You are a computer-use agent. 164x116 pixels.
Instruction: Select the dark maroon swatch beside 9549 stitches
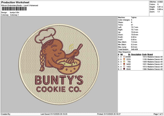point(124,69)
